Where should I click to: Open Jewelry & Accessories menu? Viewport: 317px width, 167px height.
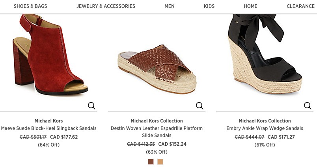[x=106, y=6]
